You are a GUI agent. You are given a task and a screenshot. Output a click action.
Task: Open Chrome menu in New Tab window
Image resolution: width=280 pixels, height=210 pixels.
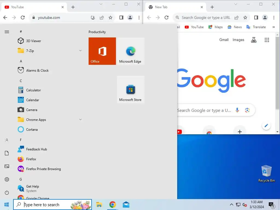274,17
